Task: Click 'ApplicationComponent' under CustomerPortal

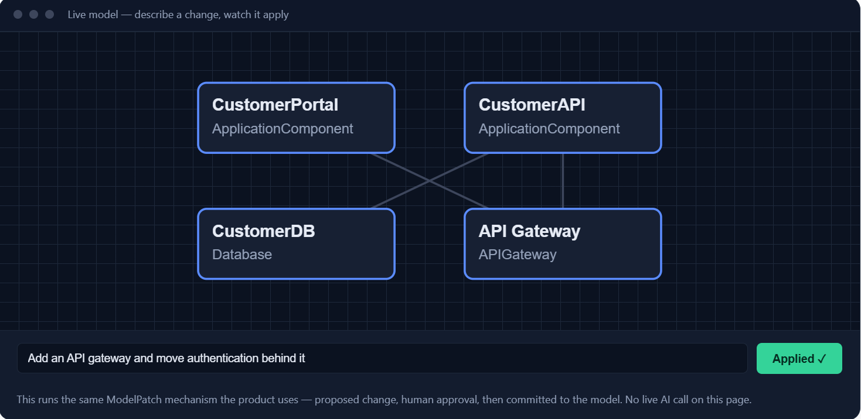Action: [x=283, y=129]
